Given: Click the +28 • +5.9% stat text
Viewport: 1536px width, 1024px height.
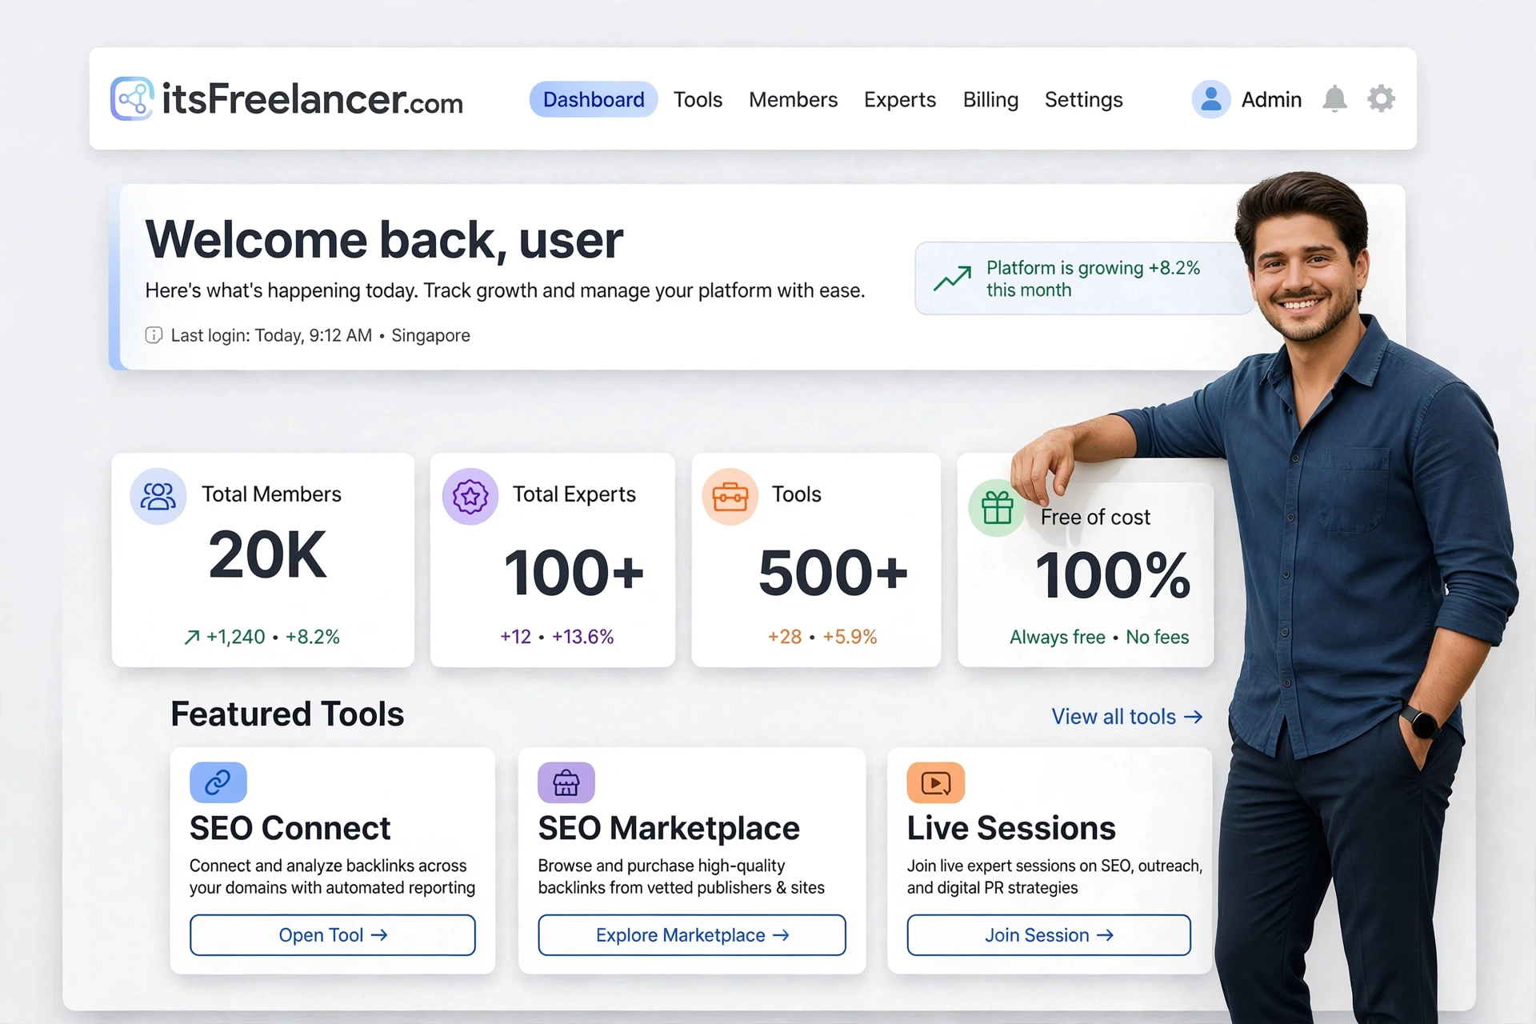Looking at the screenshot, I should coord(822,637).
